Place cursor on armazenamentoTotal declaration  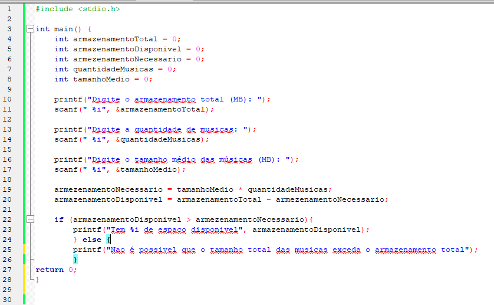(x=117, y=39)
